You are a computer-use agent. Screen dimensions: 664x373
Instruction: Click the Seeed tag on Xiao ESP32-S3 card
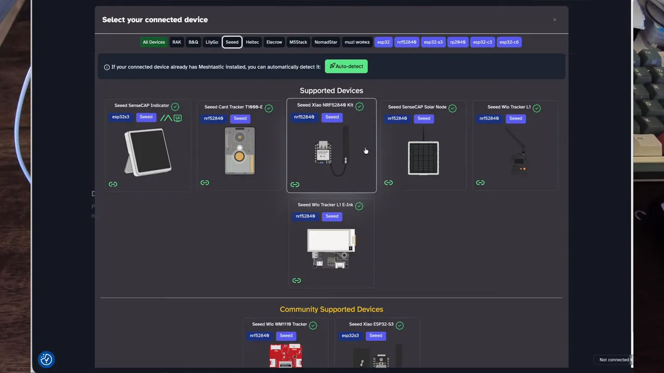click(x=376, y=336)
